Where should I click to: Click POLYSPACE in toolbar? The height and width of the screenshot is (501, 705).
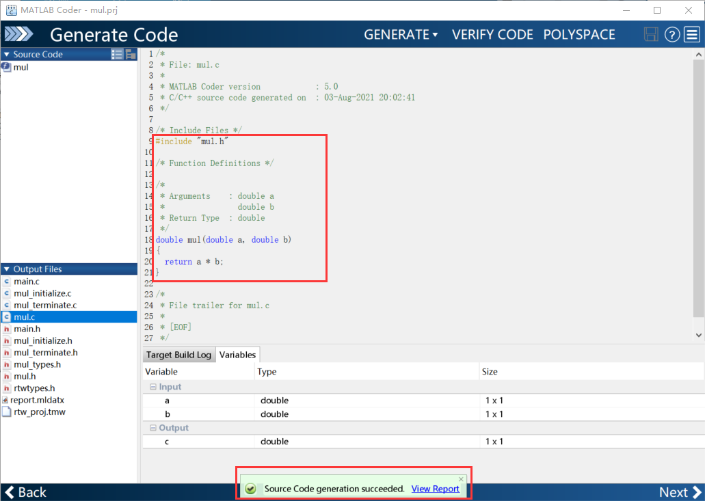pyautogui.click(x=579, y=35)
